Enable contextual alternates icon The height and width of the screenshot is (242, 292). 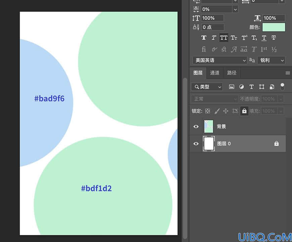pyautogui.click(x=214, y=49)
